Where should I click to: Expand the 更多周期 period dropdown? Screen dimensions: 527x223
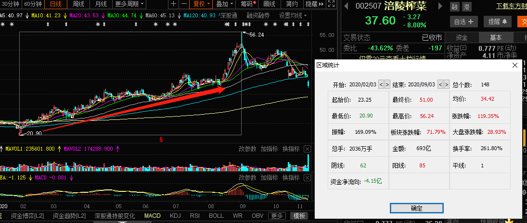point(129,4)
